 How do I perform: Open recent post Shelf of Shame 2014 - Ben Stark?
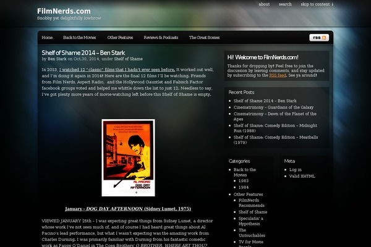pyautogui.click(x=265, y=101)
